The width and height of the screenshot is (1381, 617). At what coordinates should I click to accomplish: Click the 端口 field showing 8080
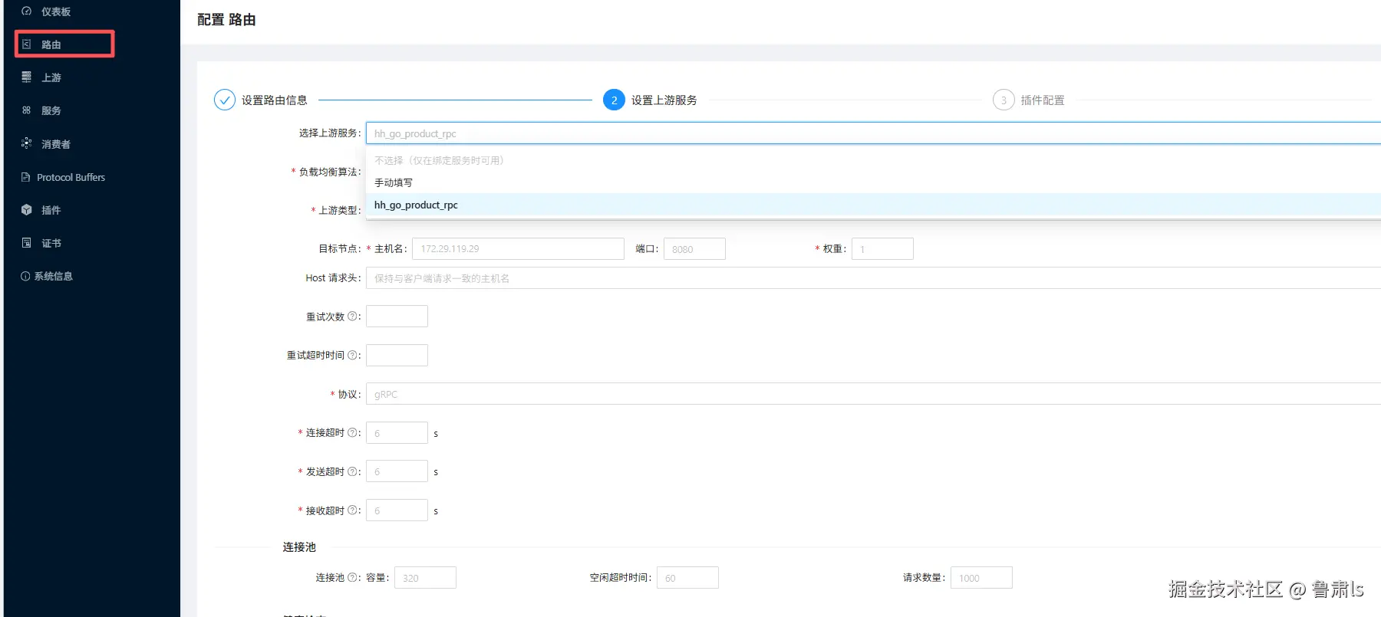click(x=694, y=249)
